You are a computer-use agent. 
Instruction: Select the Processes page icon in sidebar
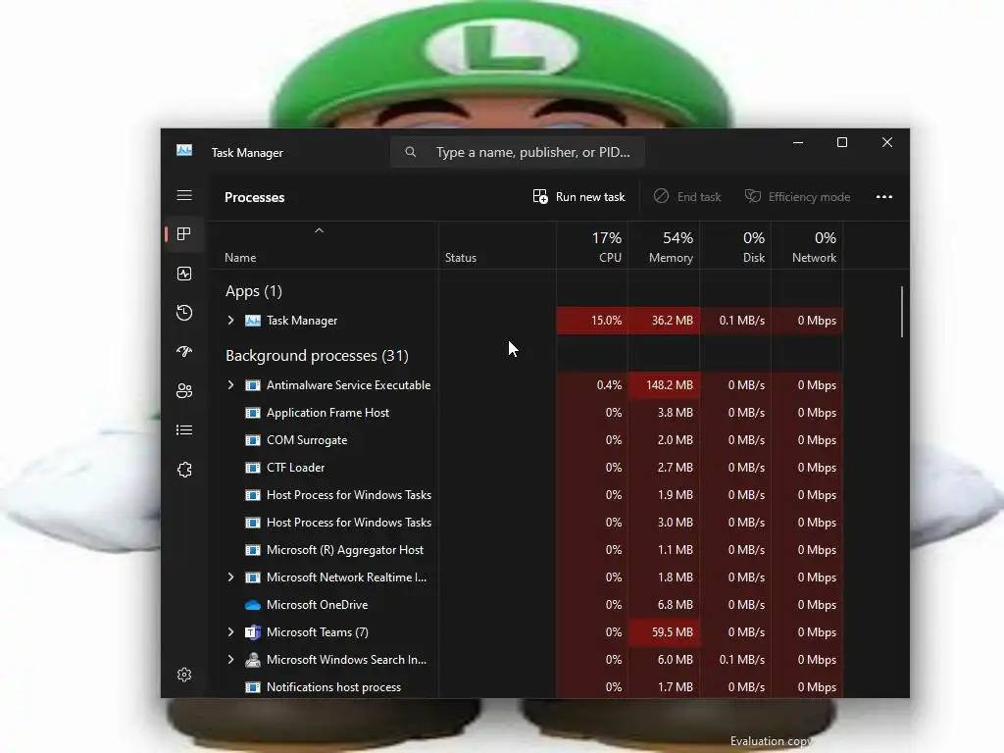pos(184,234)
